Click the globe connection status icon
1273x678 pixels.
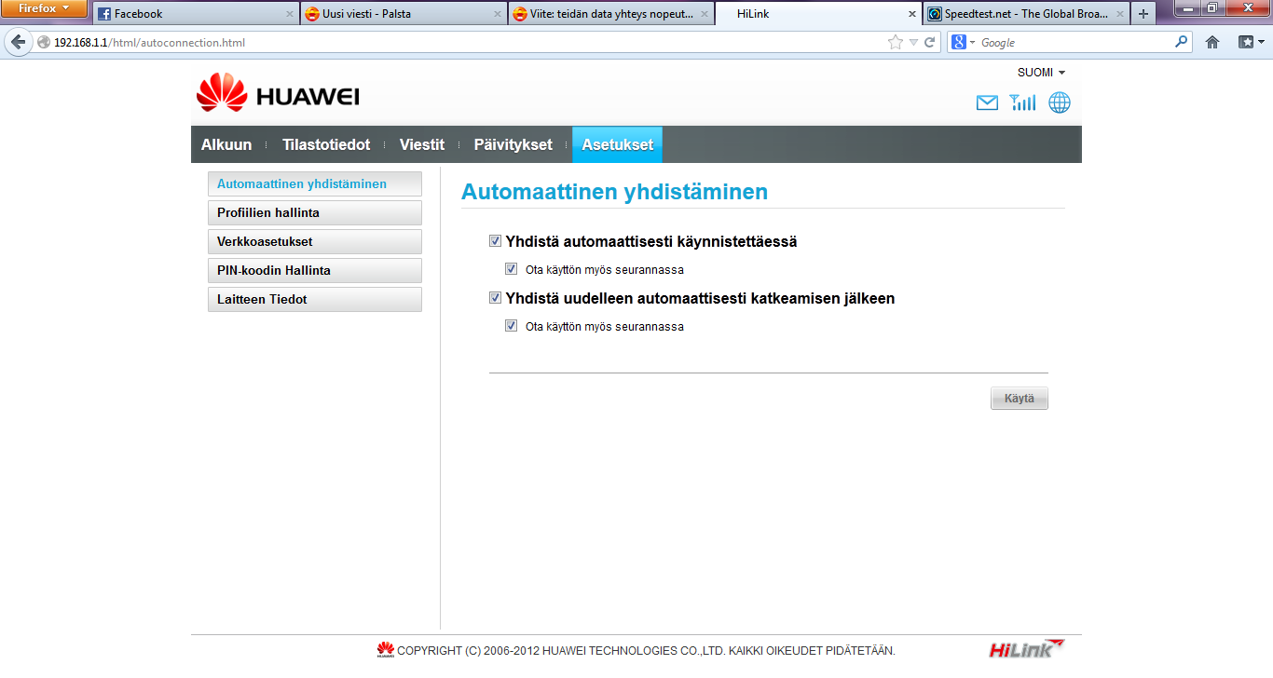(x=1060, y=102)
